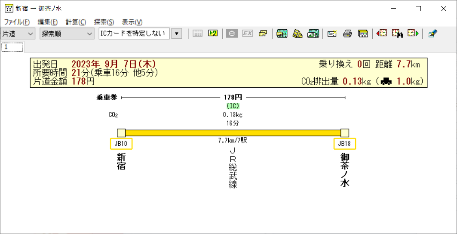Click the pen editing toolbar icon
Viewport: 457px width, 234px height.
coord(433,34)
